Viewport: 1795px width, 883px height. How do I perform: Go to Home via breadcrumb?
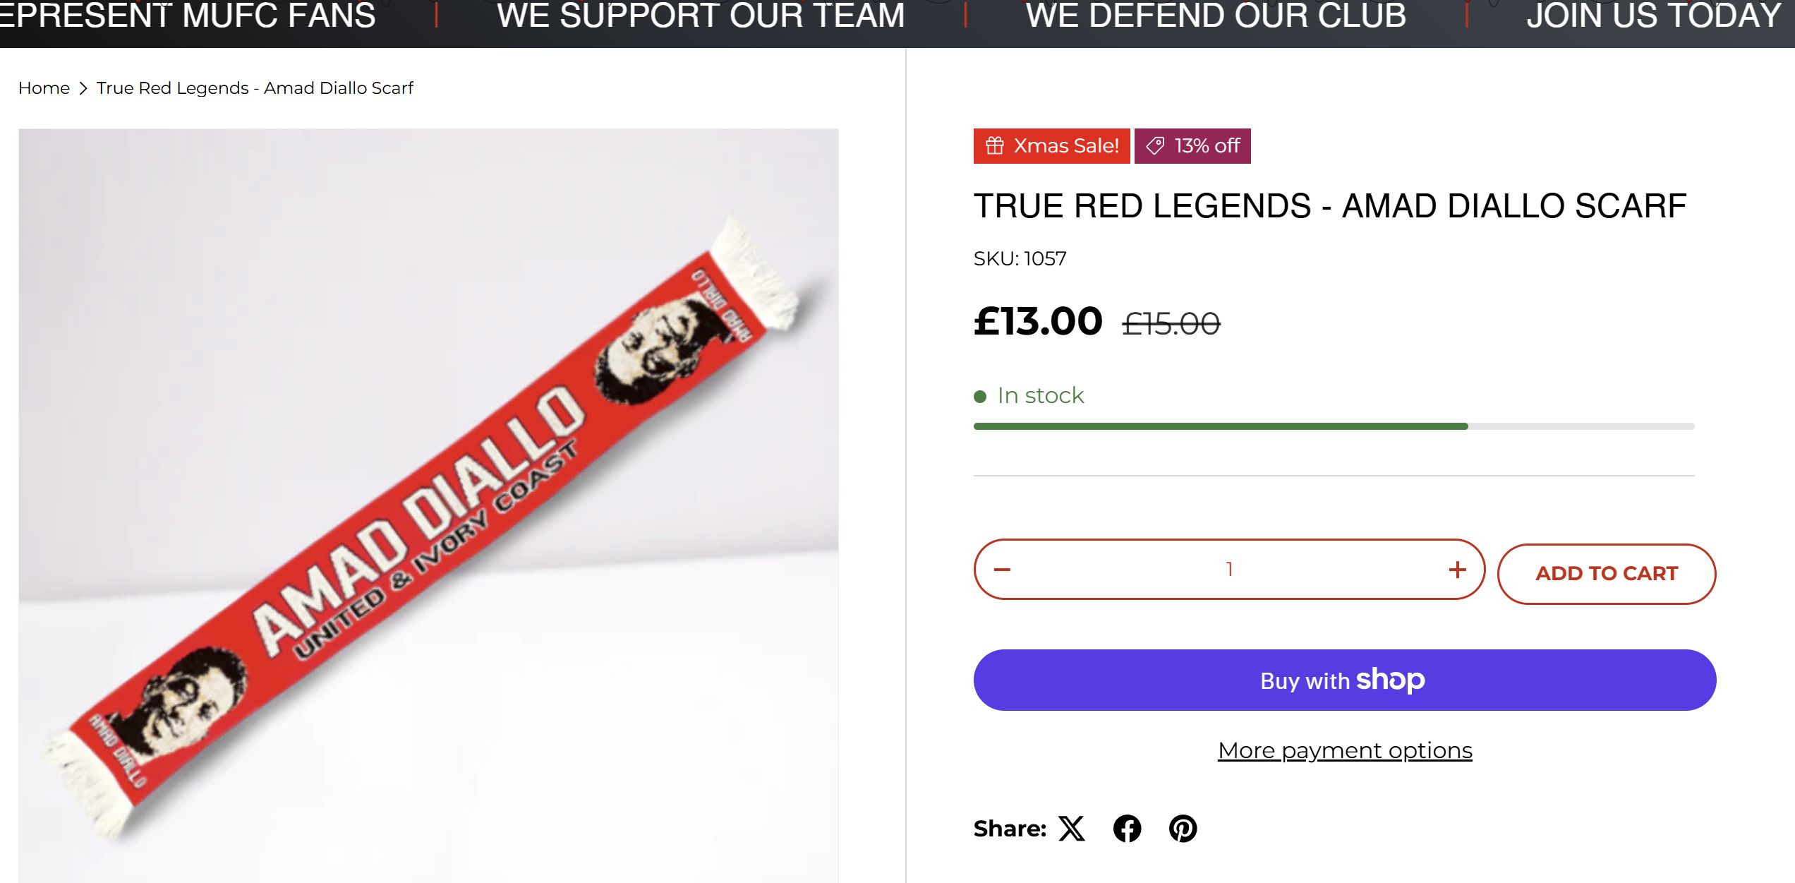(44, 88)
